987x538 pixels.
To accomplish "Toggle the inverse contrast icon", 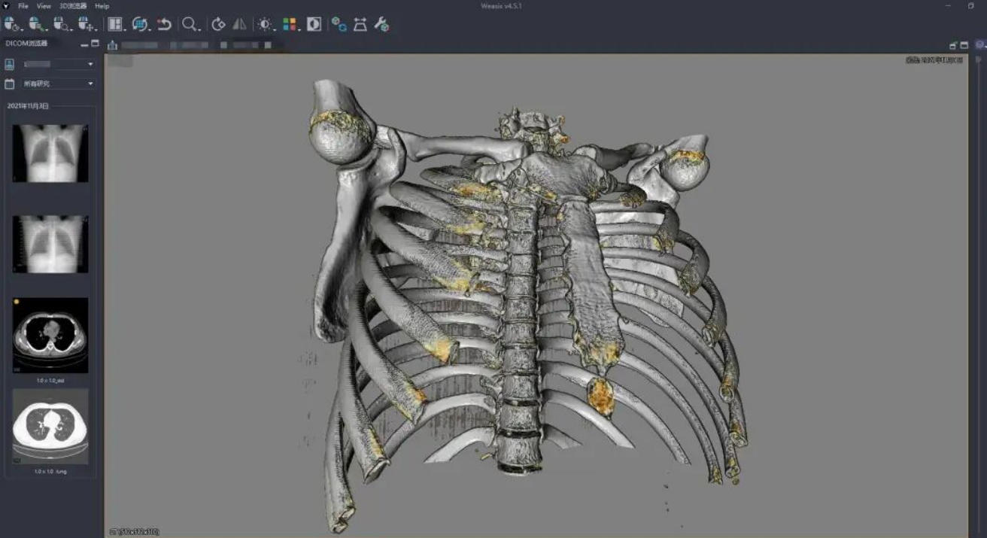I will pos(314,24).
